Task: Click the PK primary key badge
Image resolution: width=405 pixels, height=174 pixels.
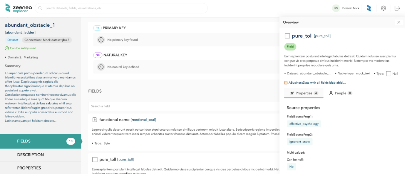Action: tap(97, 28)
